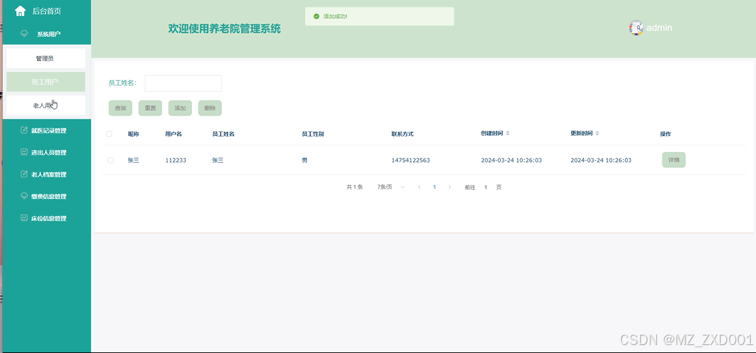
Task: Select page number 1 in pagination
Action: (434, 187)
